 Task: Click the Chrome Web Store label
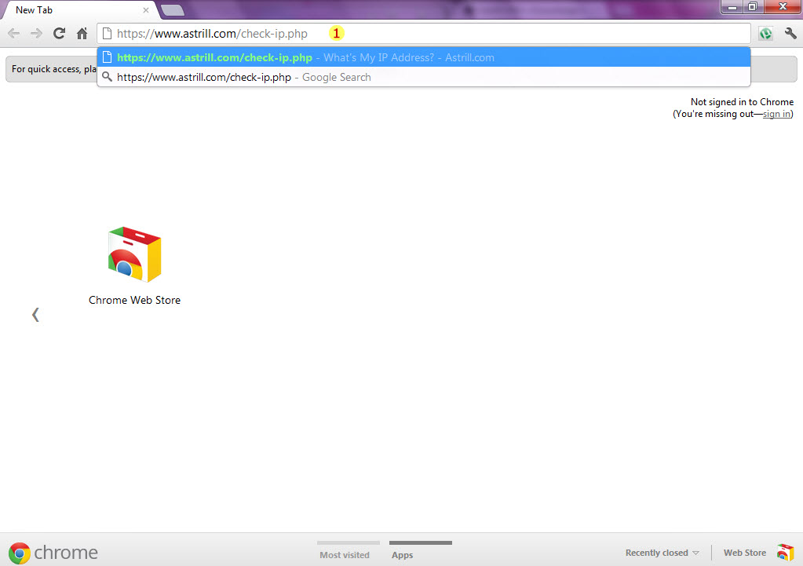tap(135, 300)
